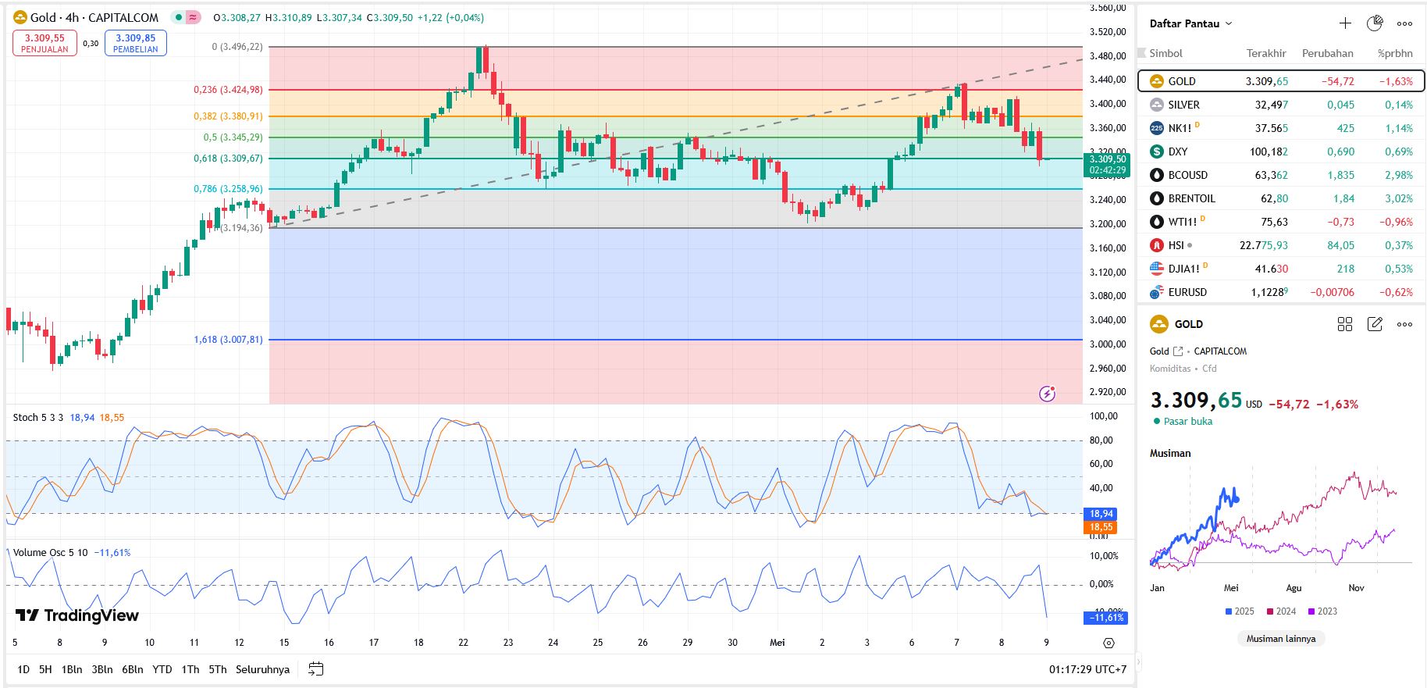Click the grid layout icon in GOLD details
Screen dimensions: 1427x688
[1345, 324]
